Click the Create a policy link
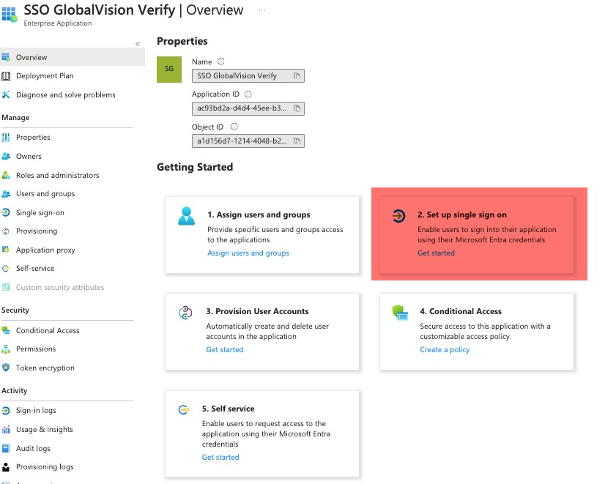 click(445, 350)
